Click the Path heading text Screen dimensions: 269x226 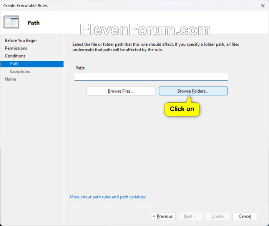point(33,23)
